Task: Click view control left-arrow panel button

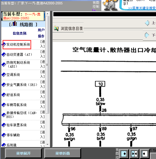Action: tap(145, 154)
